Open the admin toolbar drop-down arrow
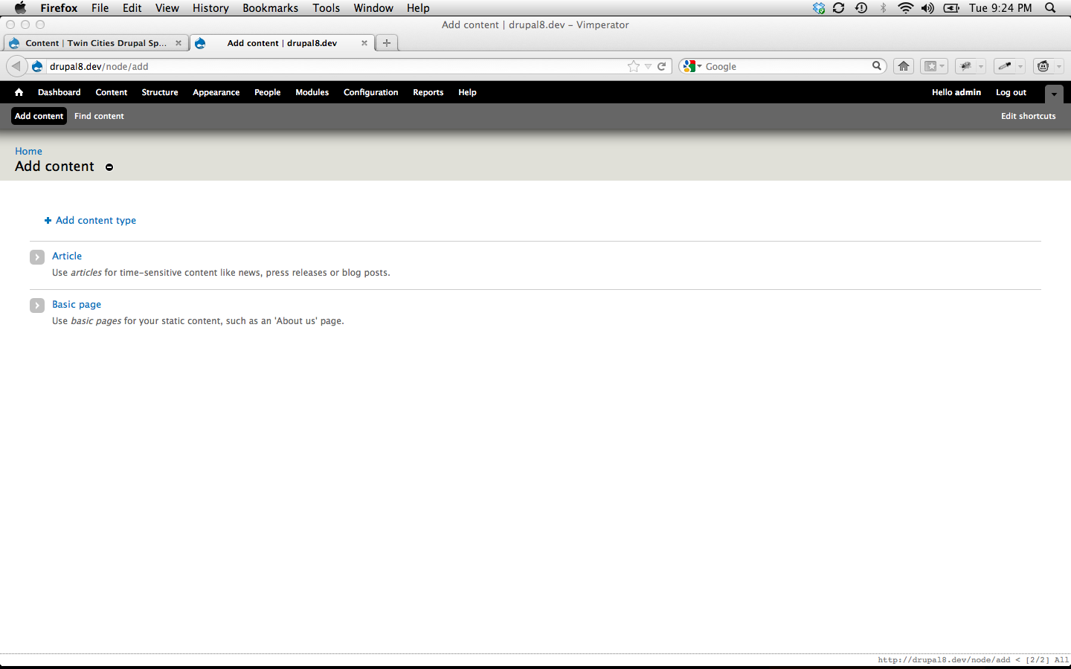The image size is (1071, 669). (x=1054, y=94)
